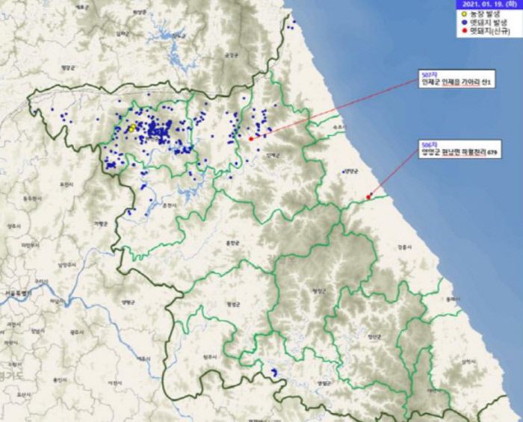
Task: Click the 서울특별시 label on the map
Action: 16,294
